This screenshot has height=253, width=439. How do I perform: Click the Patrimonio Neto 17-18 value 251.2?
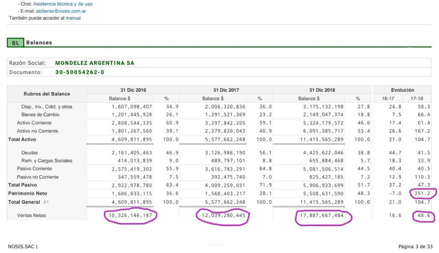(423, 193)
